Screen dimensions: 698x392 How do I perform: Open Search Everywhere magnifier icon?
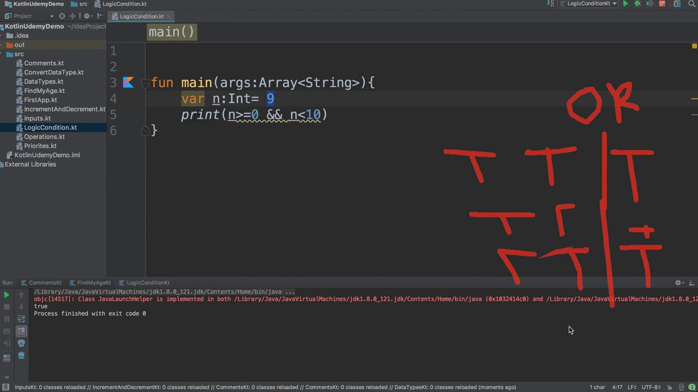[692, 4]
